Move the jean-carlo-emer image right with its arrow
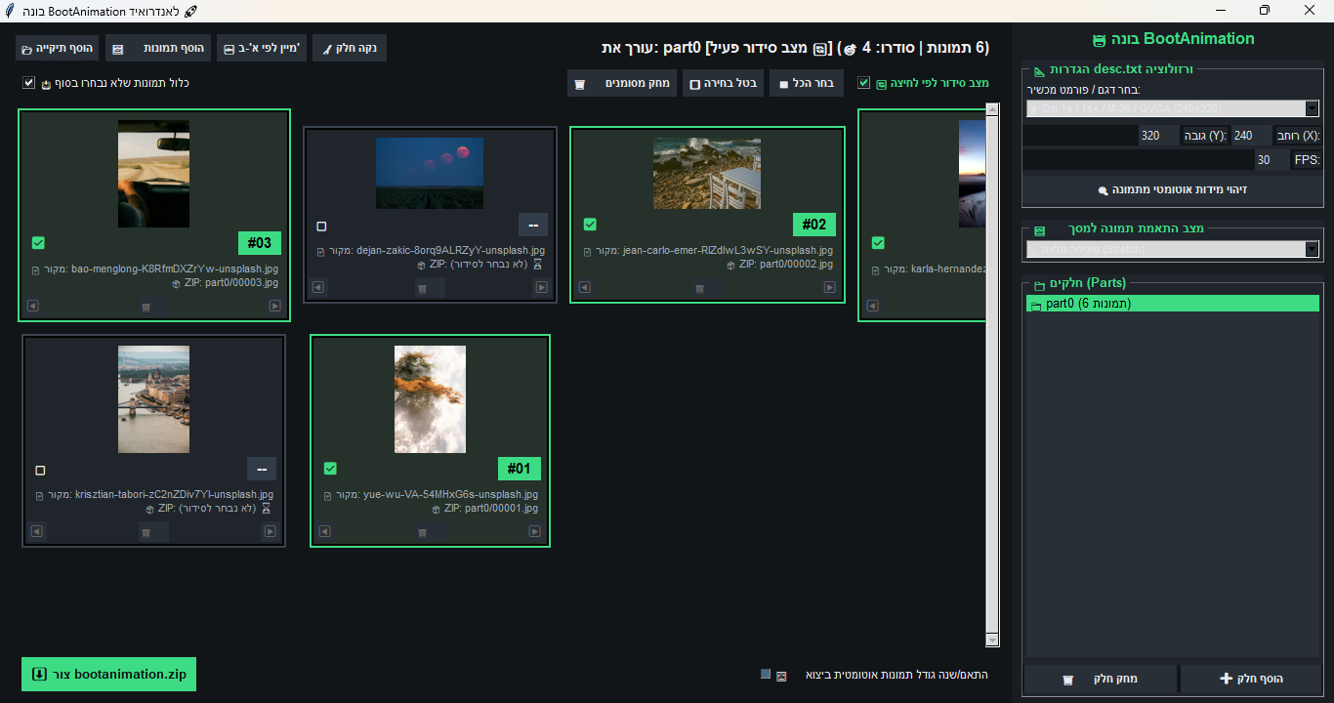This screenshot has height=703, width=1334. (x=829, y=287)
